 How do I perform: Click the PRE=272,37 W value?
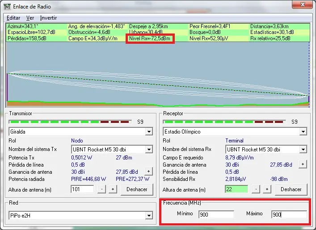point(133,179)
